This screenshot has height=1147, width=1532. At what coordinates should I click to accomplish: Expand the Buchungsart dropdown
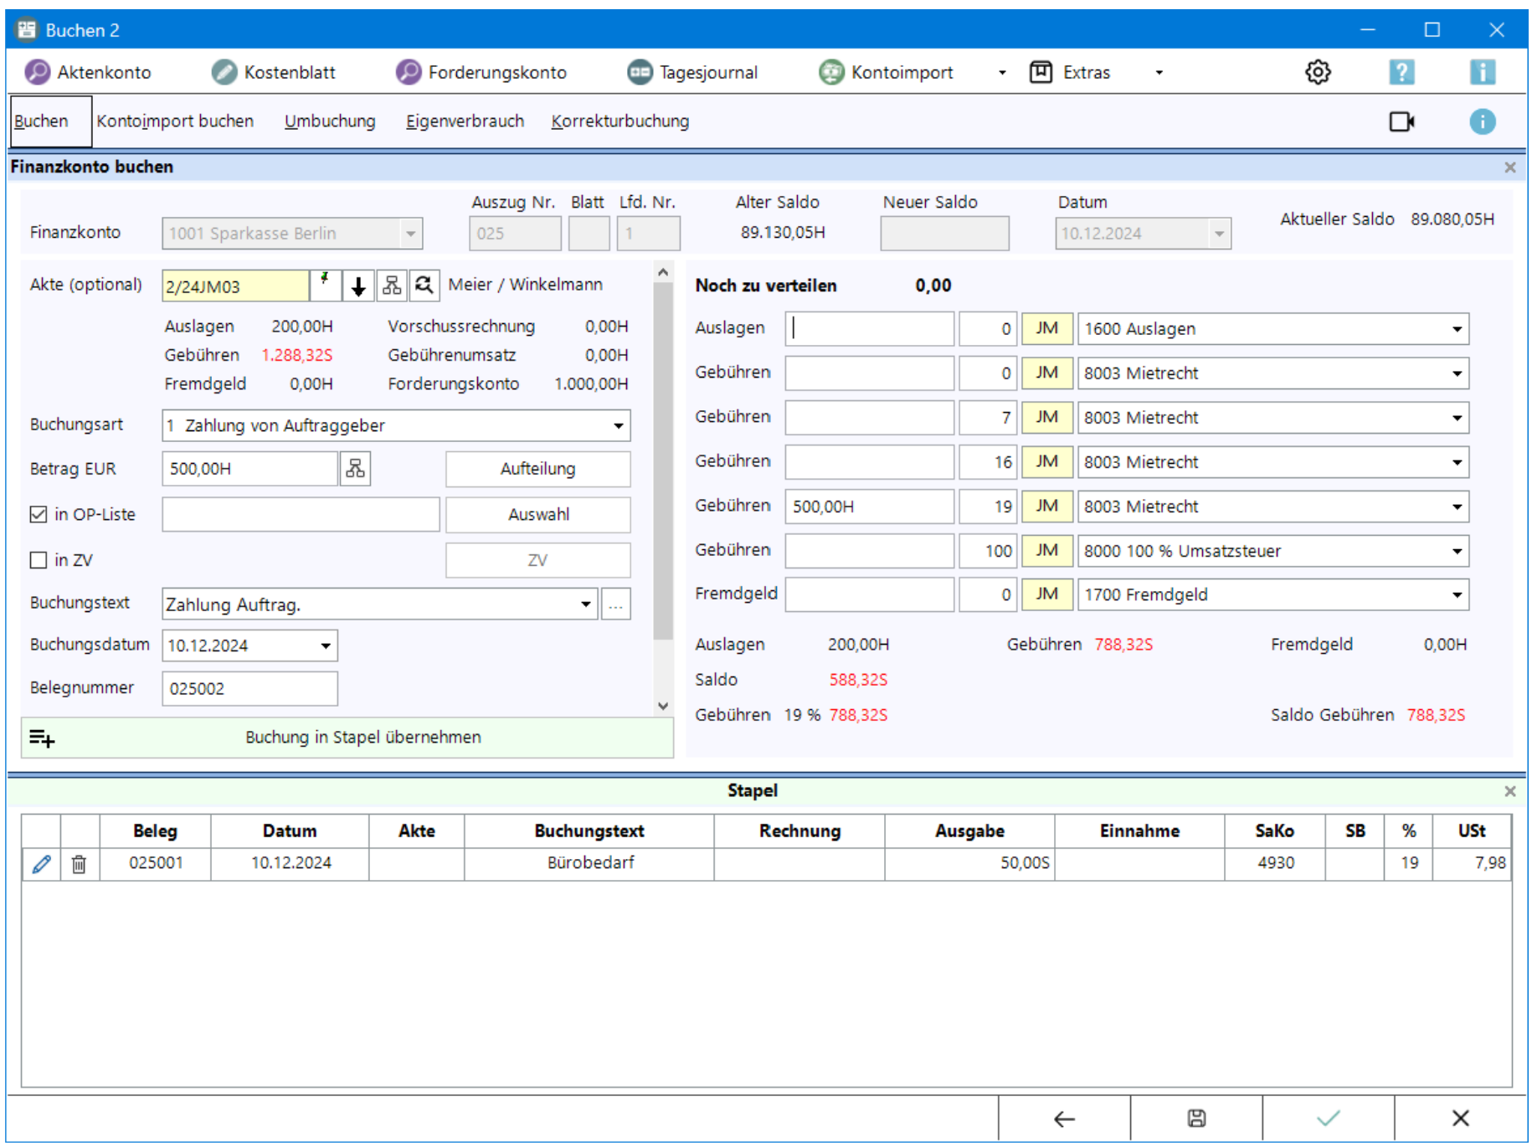(x=618, y=426)
